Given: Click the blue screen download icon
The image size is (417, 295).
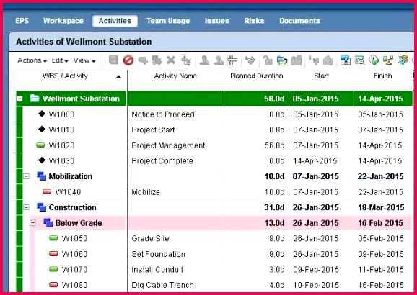Looking at the screenshot, I should 345,60.
